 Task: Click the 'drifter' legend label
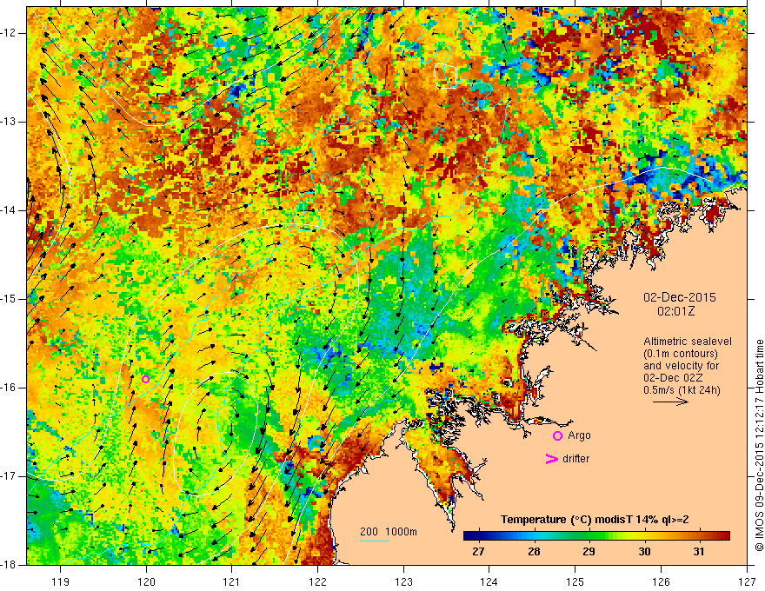click(x=575, y=459)
